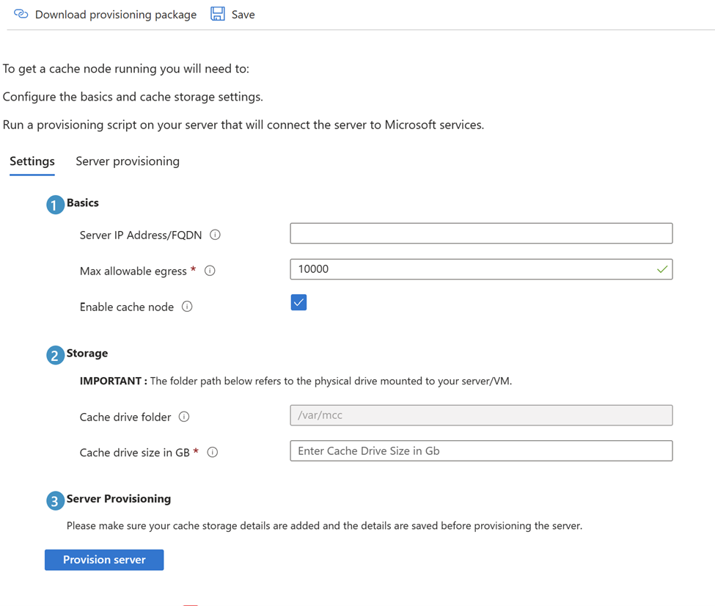Click info icon next to Cache drive size

point(213,453)
